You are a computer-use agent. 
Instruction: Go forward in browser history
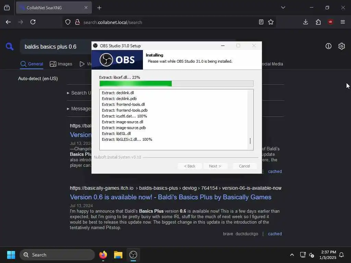pos(21,22)
